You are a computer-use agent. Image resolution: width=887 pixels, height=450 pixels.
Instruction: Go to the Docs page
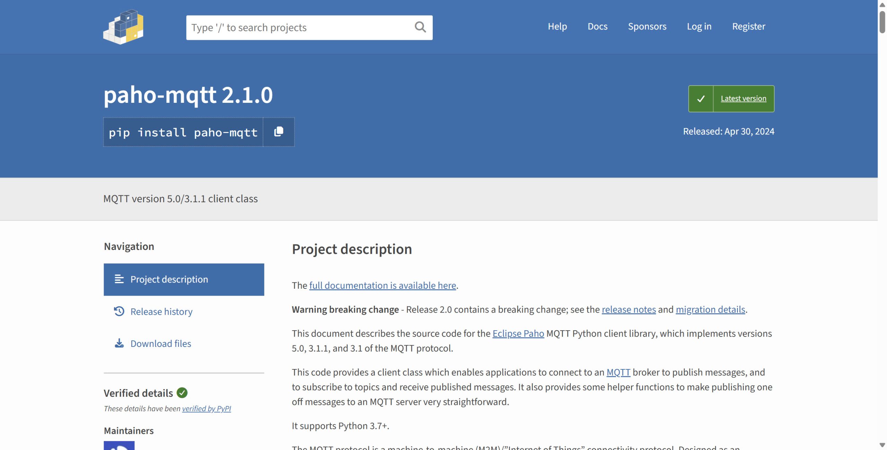click(597, 26)
